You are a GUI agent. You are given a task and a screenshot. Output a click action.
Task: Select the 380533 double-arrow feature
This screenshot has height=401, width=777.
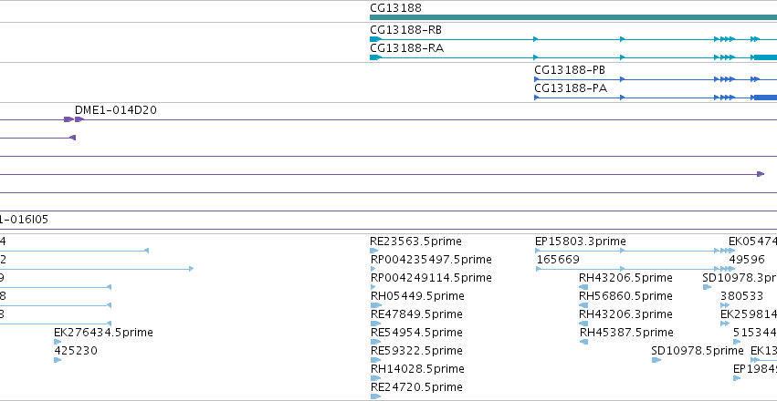point(725,305)
